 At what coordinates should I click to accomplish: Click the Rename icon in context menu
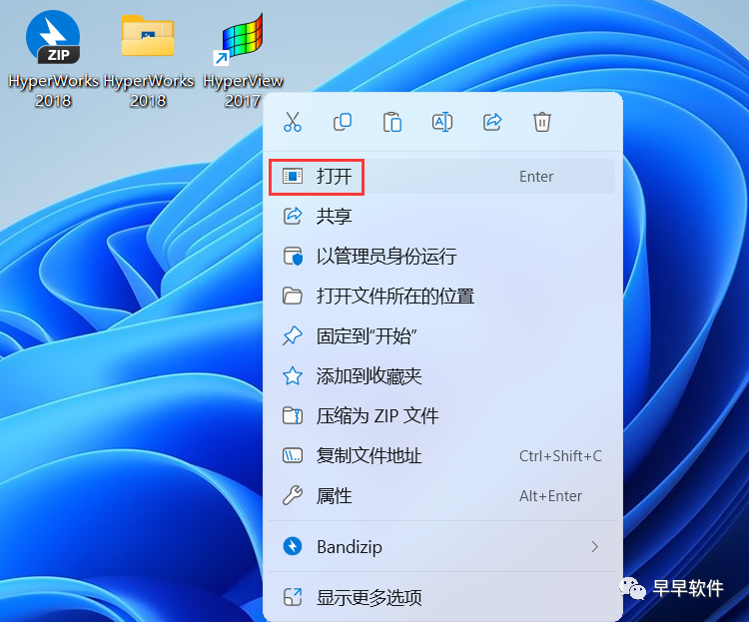442,122
